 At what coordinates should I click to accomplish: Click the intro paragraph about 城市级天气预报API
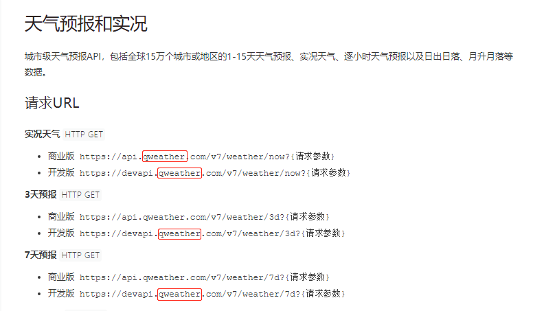pos(269,64)
